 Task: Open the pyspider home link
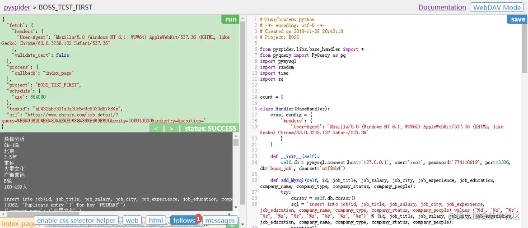click(17, 7)
